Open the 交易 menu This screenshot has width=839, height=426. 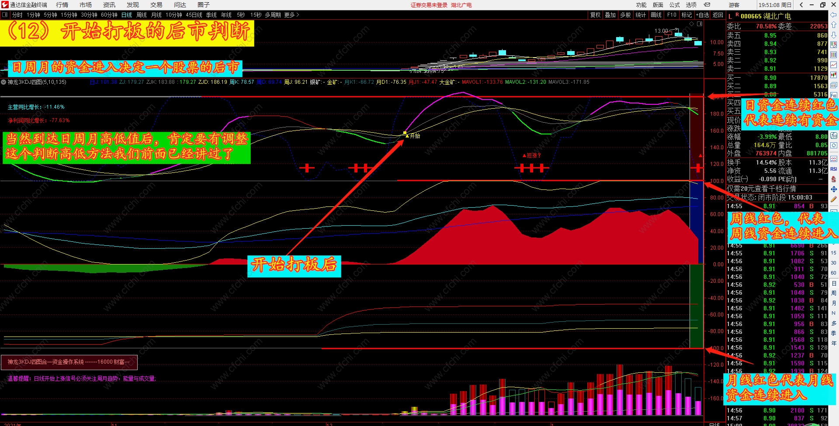156,5
